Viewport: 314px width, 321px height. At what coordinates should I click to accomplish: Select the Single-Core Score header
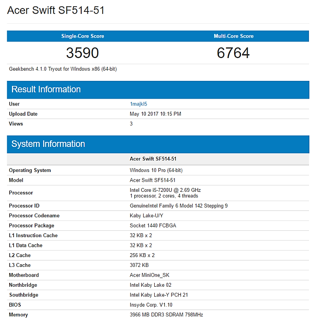(82, 36)
